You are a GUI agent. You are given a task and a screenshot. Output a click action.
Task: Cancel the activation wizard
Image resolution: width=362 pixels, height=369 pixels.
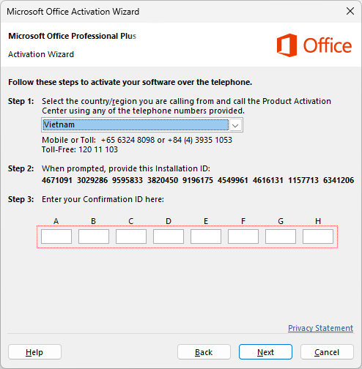327,352
